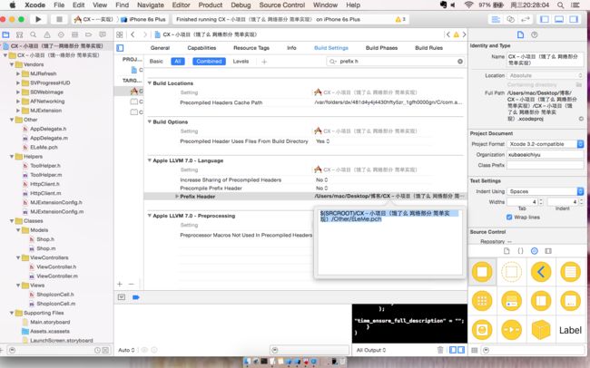
Task: Open the Build Phases tab
Action: [x=381, y=48]
